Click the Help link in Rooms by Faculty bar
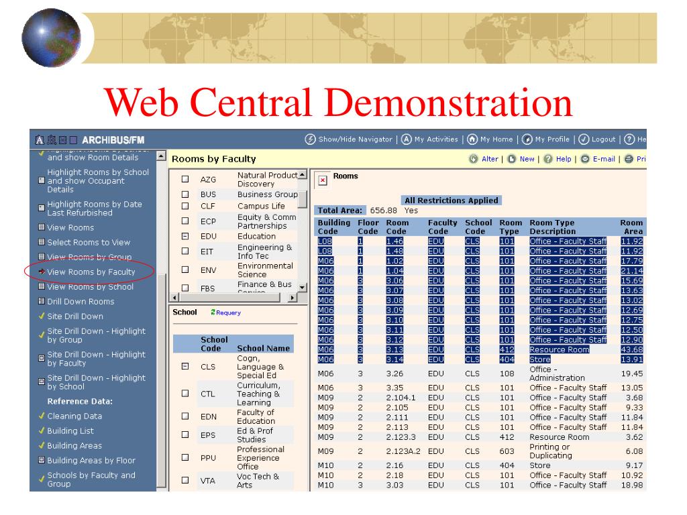 click(564, 159)
